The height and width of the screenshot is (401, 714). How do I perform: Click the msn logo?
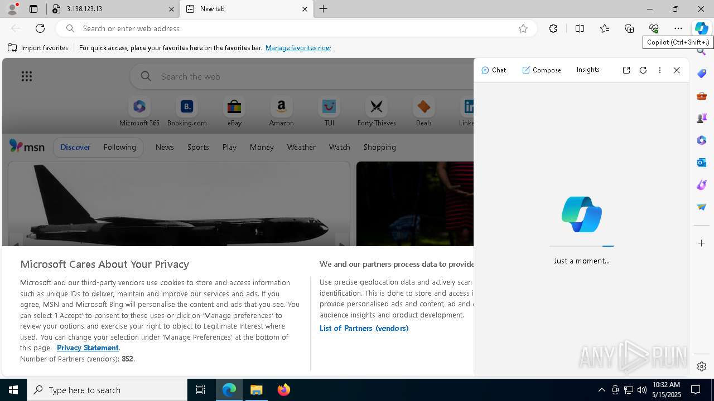pos(27,146)
